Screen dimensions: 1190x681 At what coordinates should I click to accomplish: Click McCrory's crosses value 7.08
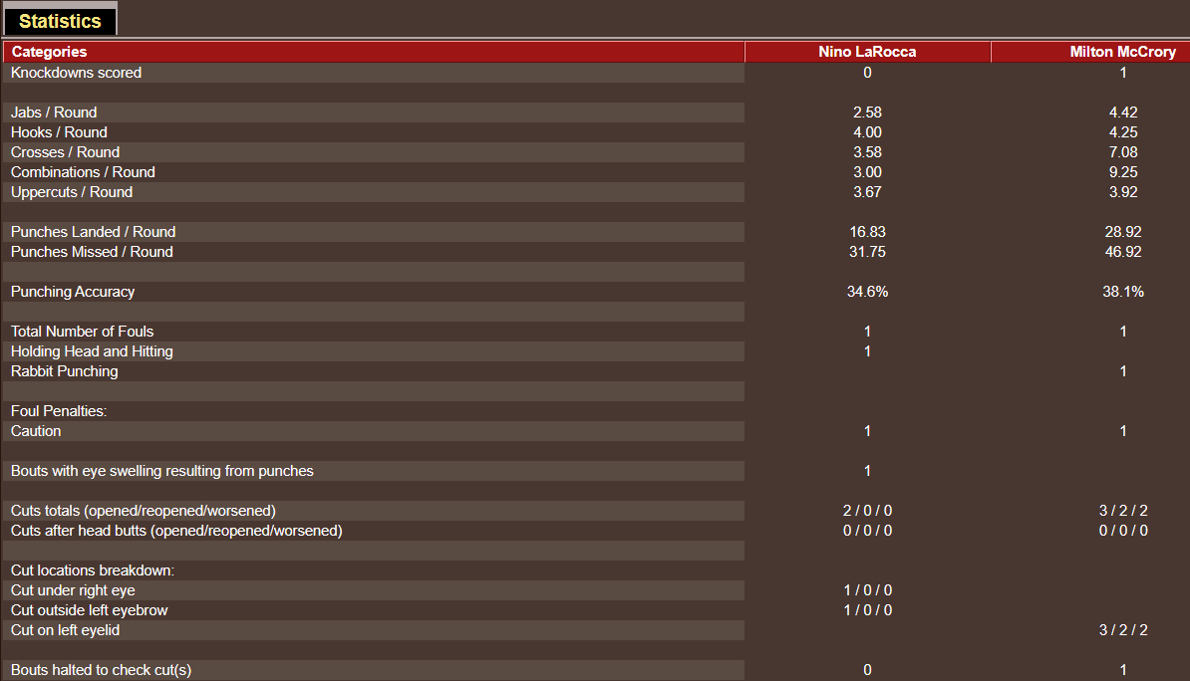tap(1123, 152)
